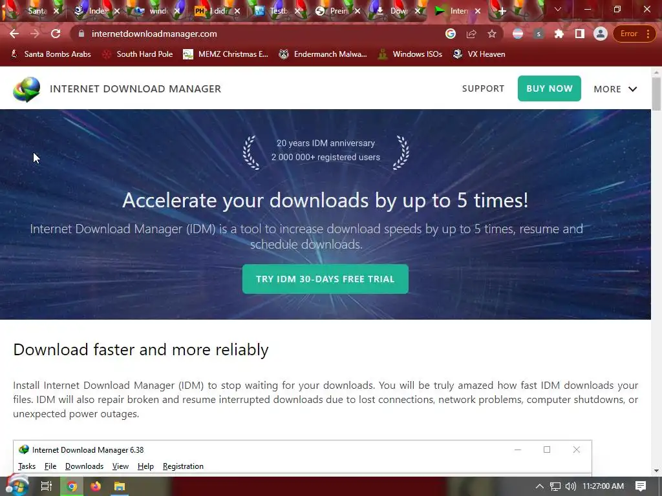This screenshot has height=496, width=662.
Task: Open Task View on the taskbar
Action: tap(46, 486)
